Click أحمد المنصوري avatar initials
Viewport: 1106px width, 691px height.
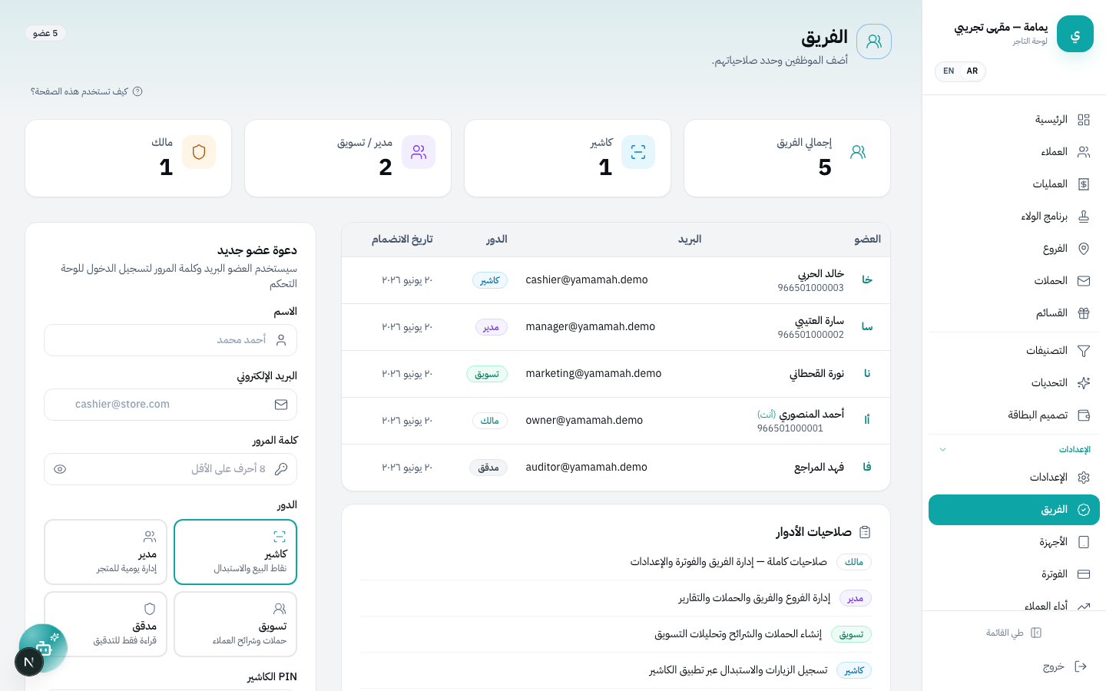pos(867,421)
